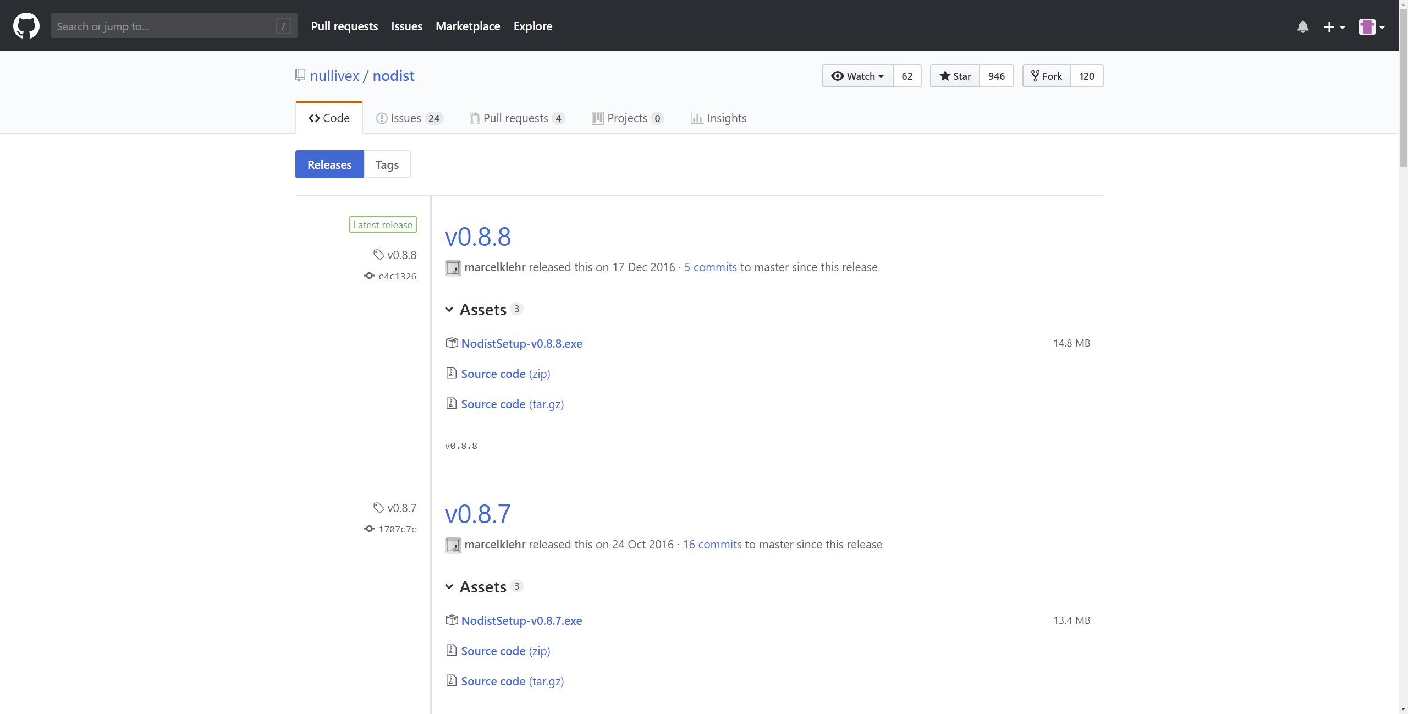Viewport: 1408px width, 714px height.
Task: Open the plus create-new menu
Action: click(x=1334, y=26)
